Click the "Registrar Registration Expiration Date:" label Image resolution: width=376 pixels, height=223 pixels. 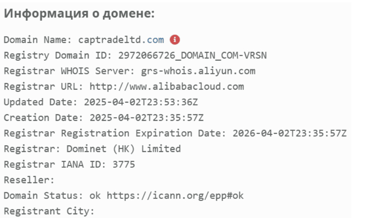[115, 133]
